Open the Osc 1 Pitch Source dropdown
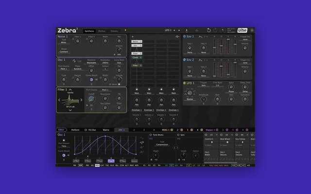The width and height of the screenshot is (311, 194). [64, 69]
